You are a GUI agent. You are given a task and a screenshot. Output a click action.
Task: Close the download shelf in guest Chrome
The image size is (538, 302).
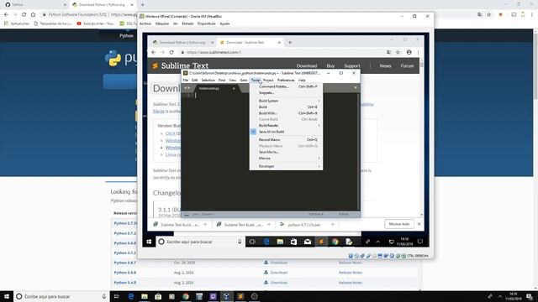419,224
